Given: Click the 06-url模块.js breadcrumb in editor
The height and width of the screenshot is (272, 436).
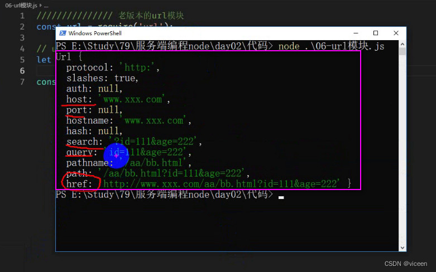Looking at the screenshot, I should point(21,5).
